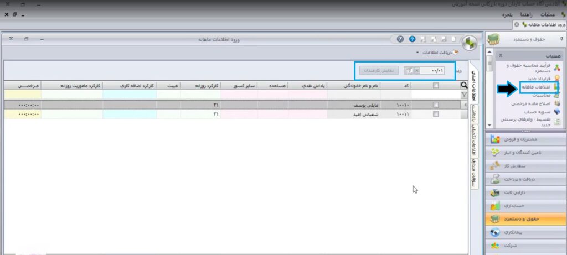Sort by کارکرد اضافه کاری column header
The width and height of the screenshot is (567, 255).
point(130,85)
